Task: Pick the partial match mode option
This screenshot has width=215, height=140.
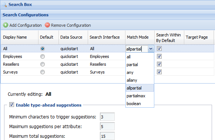Action: (x=140, y=65)
